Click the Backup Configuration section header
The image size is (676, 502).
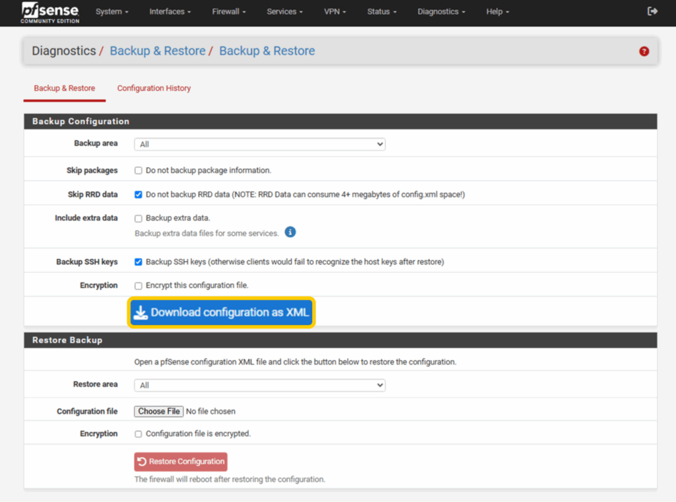341,121
